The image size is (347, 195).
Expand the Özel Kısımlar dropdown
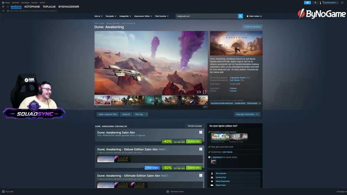point(162,16)
